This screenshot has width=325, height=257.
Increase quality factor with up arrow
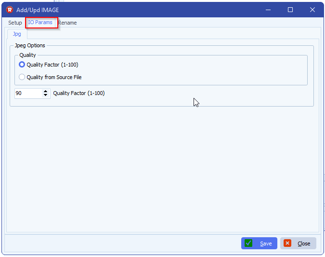(45, 91)
